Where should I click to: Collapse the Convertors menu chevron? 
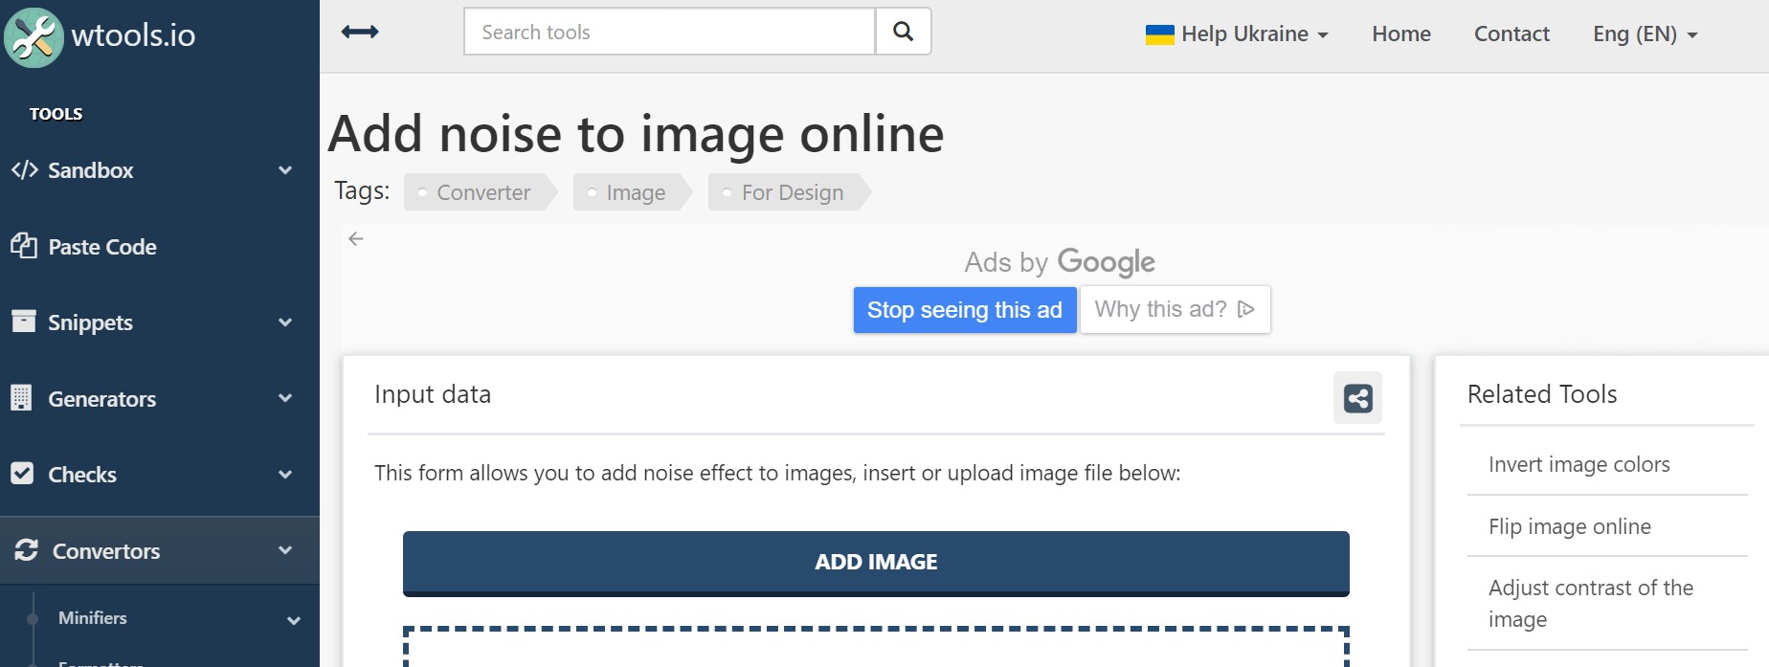pos(285,550)
